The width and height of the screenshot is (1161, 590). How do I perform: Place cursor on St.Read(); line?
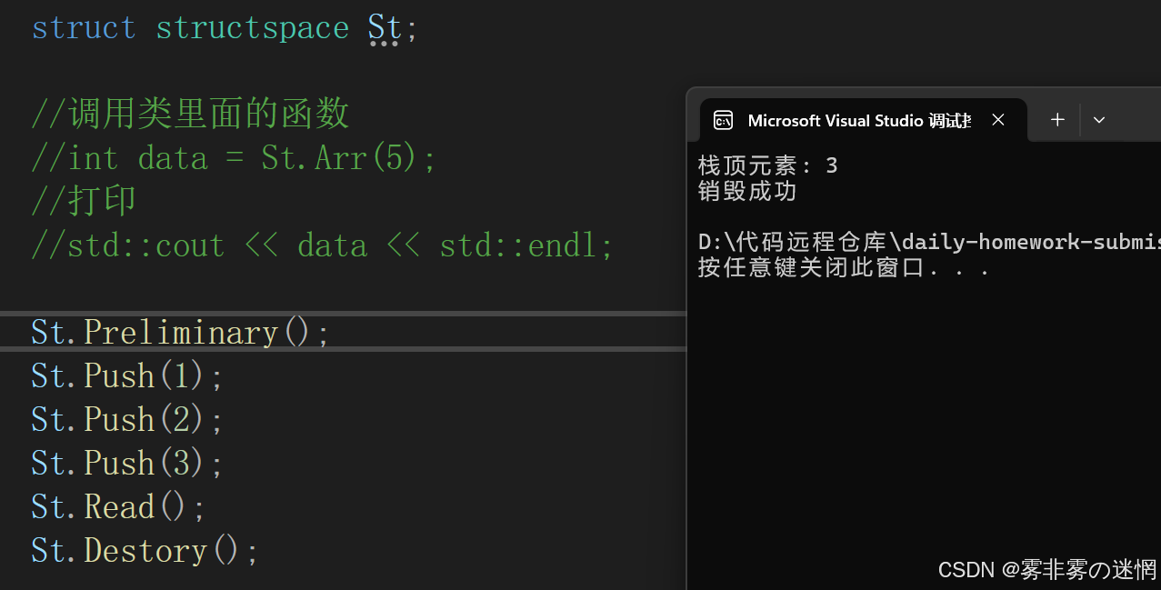pos(119,506)
